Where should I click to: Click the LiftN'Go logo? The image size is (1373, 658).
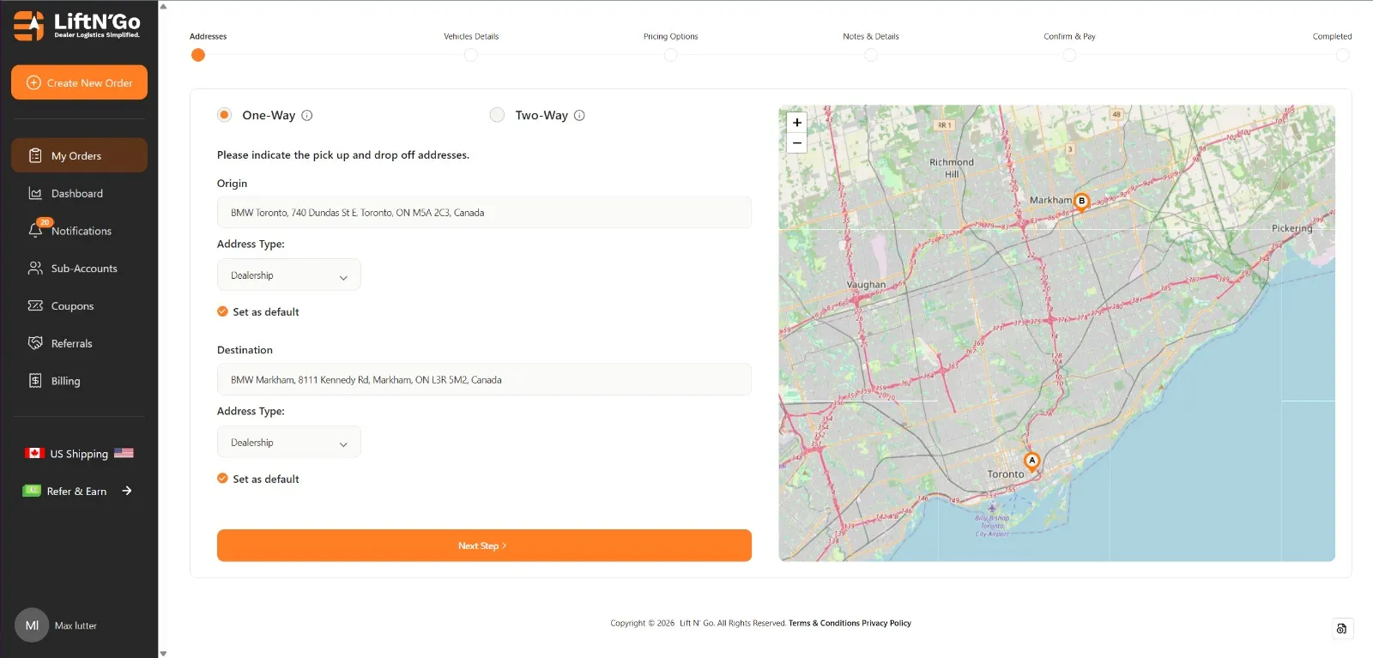click(x=76, y=26)
